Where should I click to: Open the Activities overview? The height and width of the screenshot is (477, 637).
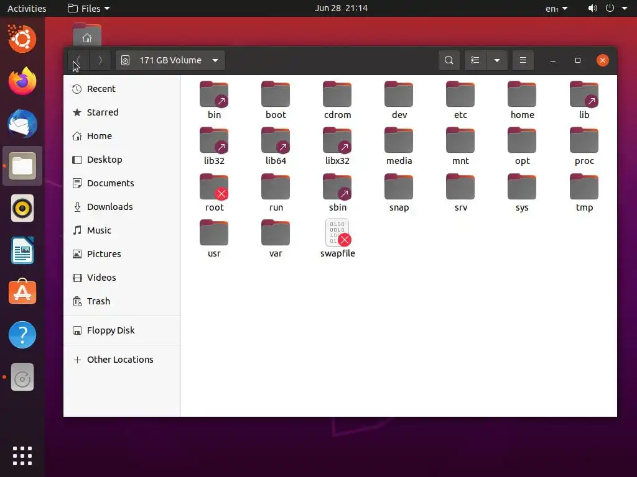[27, 8]
